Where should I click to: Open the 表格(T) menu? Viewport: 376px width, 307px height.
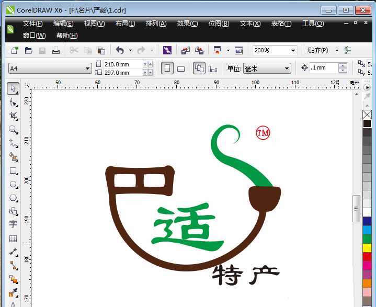click(x=281, y=24)
